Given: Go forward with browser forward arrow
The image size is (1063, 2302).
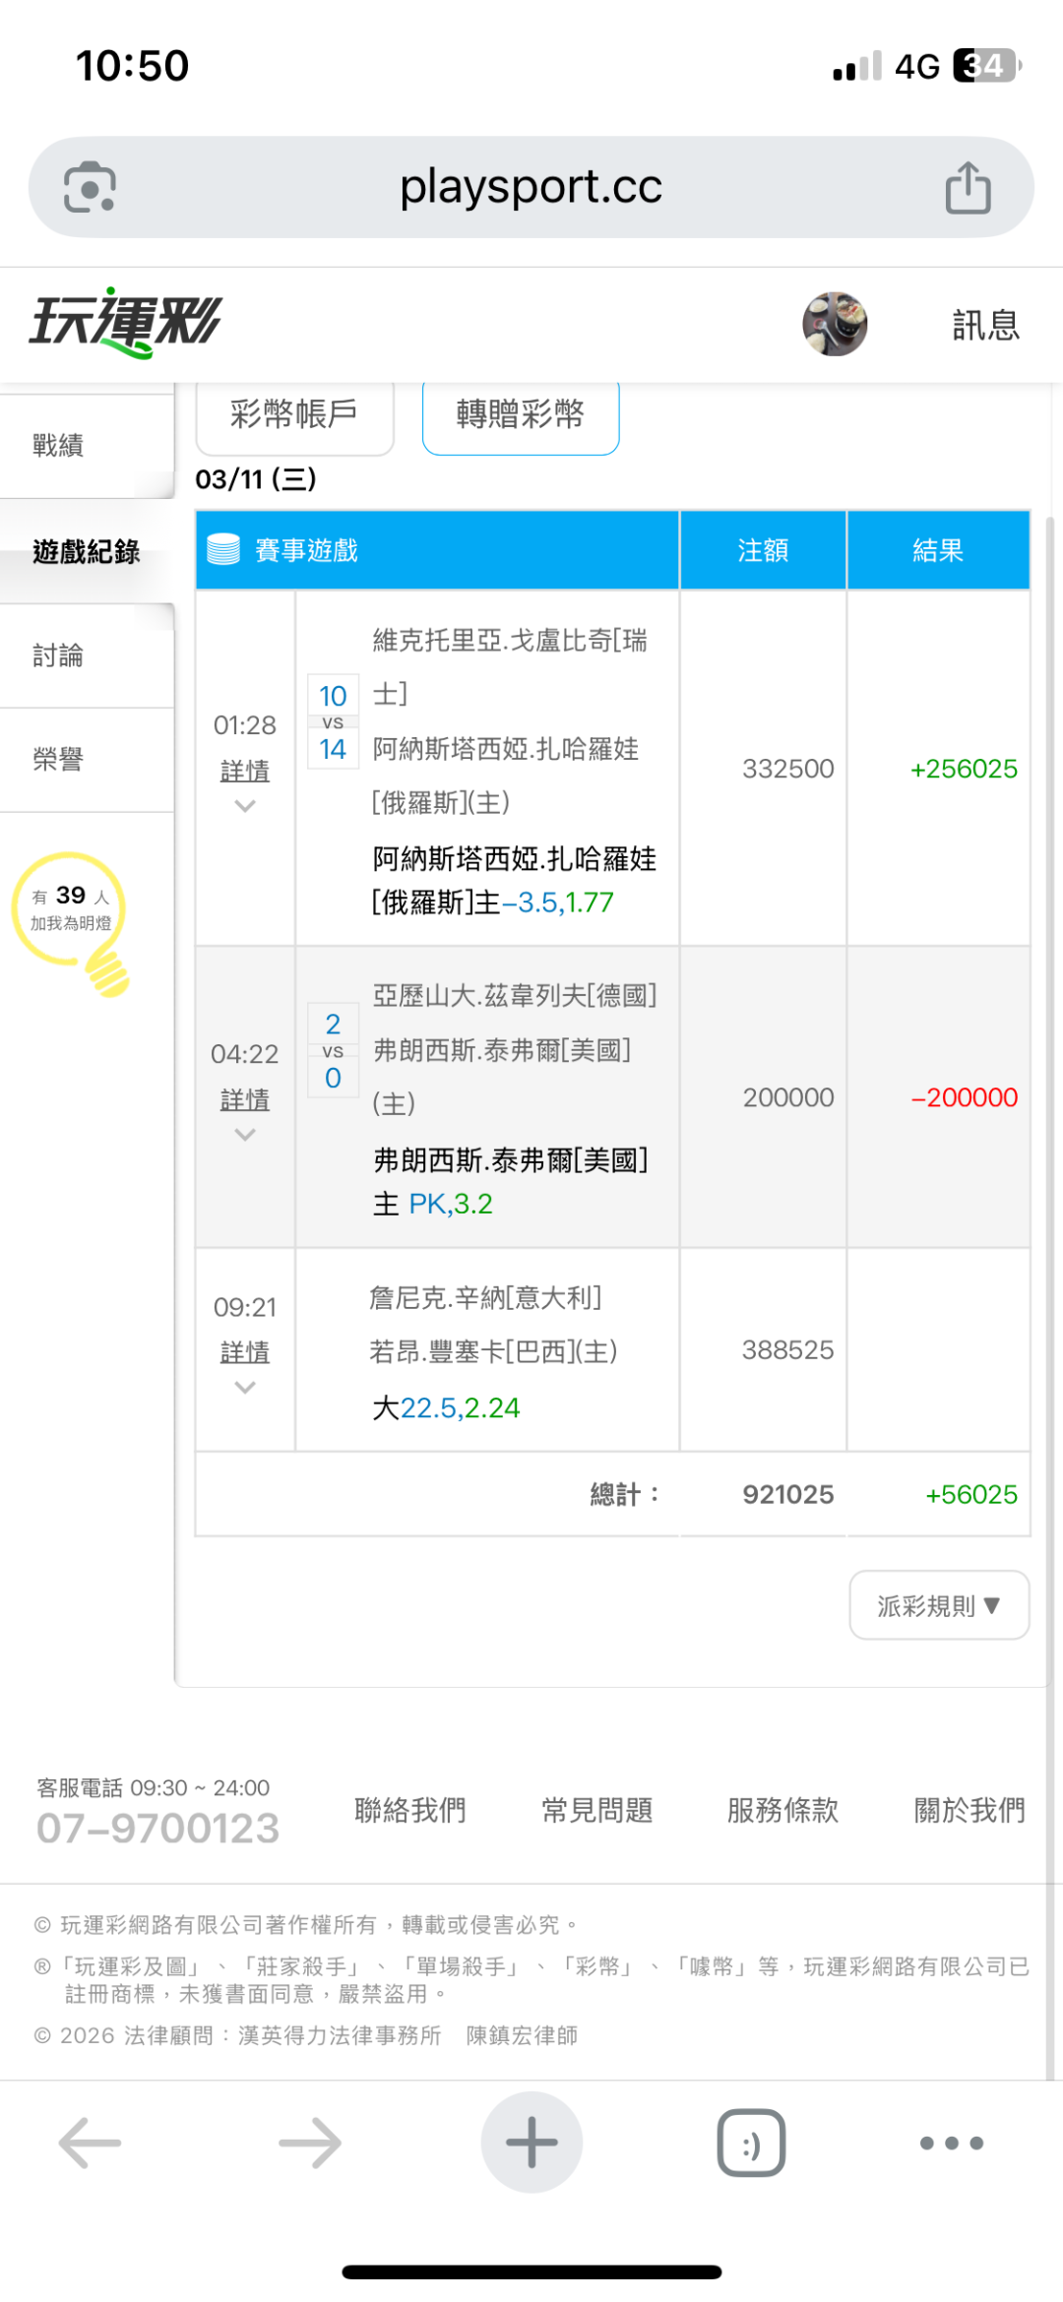Looking at the screenshot, I should (x=310, y=2143).
